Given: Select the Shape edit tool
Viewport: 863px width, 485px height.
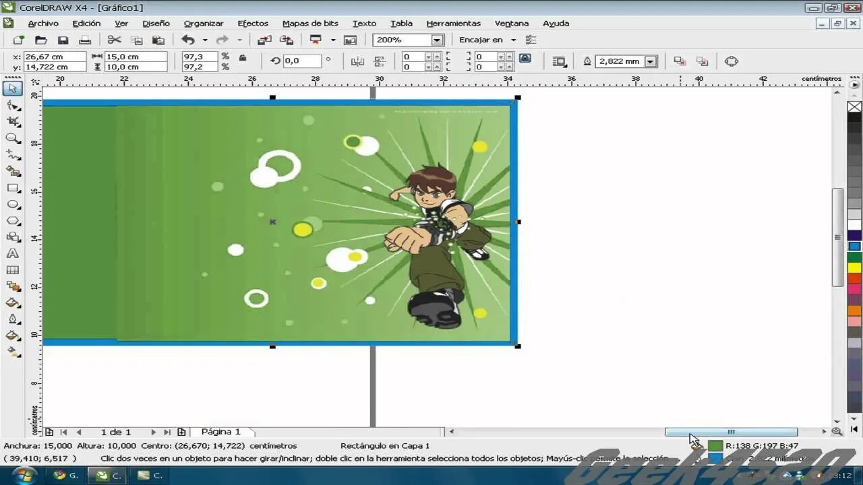Looking at the screenshot, I should click(x=13, y=105).
